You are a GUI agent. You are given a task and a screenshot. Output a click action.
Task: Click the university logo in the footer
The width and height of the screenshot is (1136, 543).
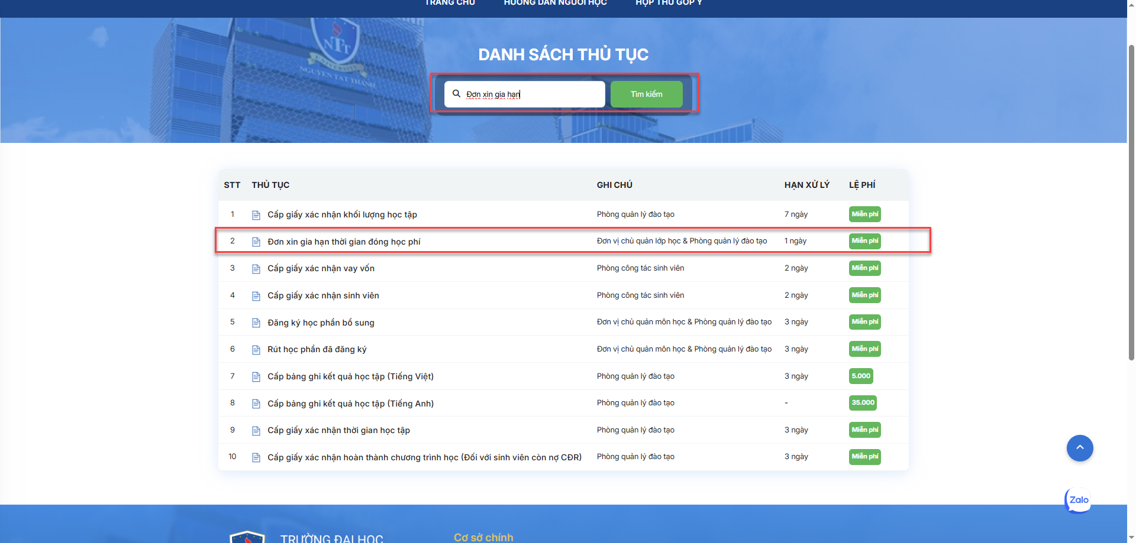tap(247, 537)
